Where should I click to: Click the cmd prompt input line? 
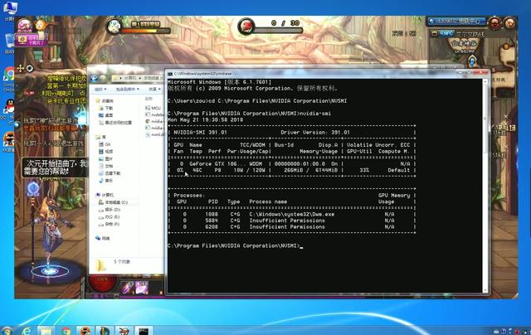[x=236, y=245]
